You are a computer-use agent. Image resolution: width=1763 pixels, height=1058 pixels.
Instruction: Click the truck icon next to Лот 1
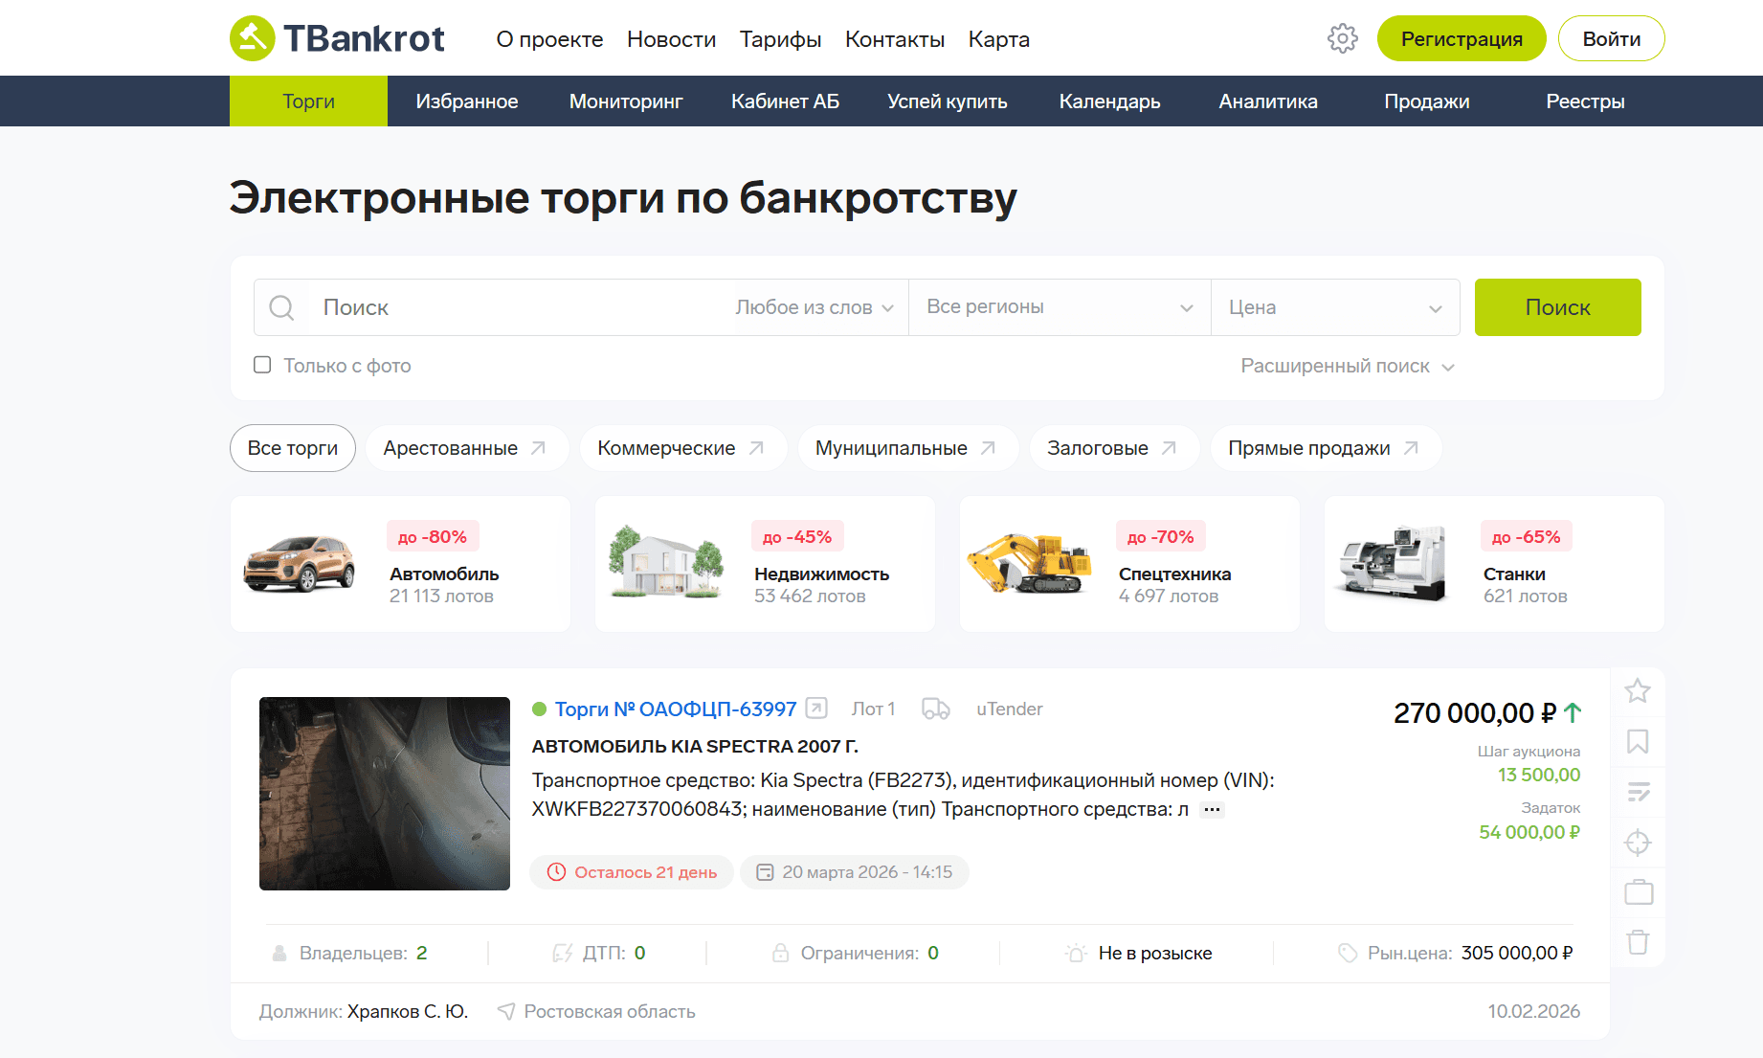pyautogui.click(x=936, y=709)
